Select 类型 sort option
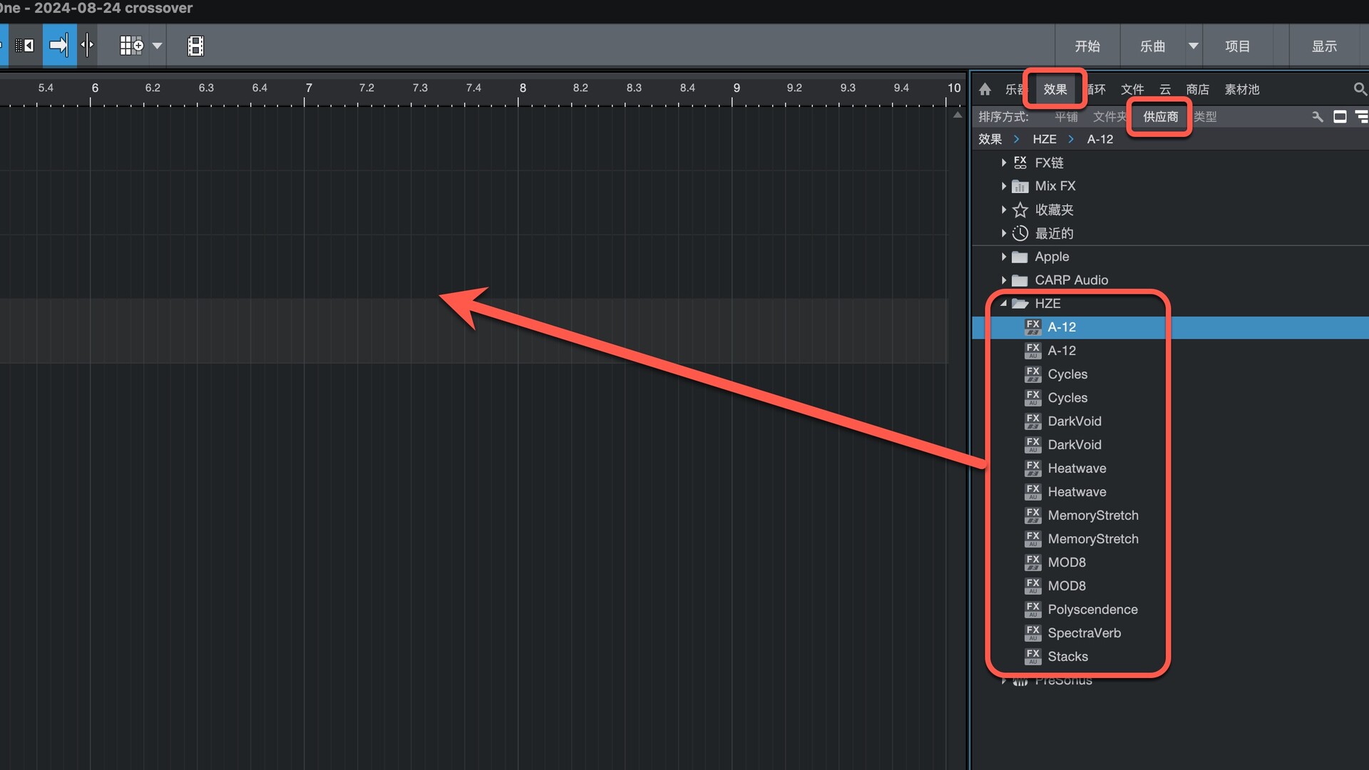The height and width of the screenshot is (770, 1369). pyautogui.click(x=1205, y=117)
